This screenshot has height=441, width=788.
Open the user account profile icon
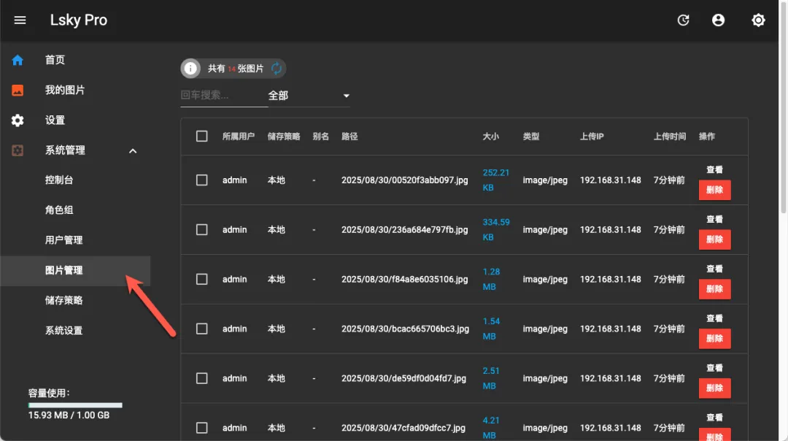[x=719, y=20]
